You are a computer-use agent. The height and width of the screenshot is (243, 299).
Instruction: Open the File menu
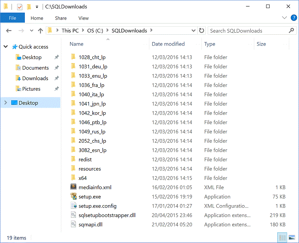click(13, 18)
